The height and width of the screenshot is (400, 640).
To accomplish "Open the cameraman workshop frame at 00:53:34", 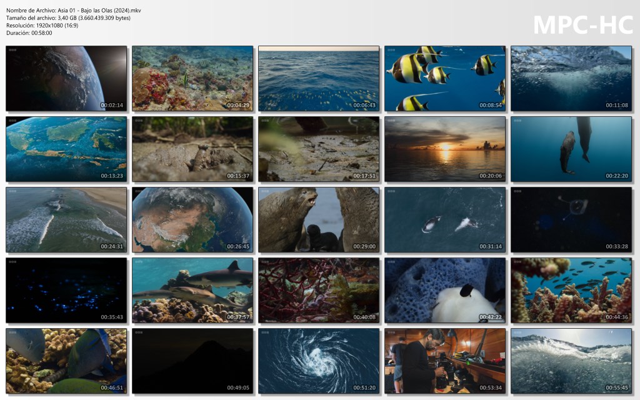I will coord(445,361).
